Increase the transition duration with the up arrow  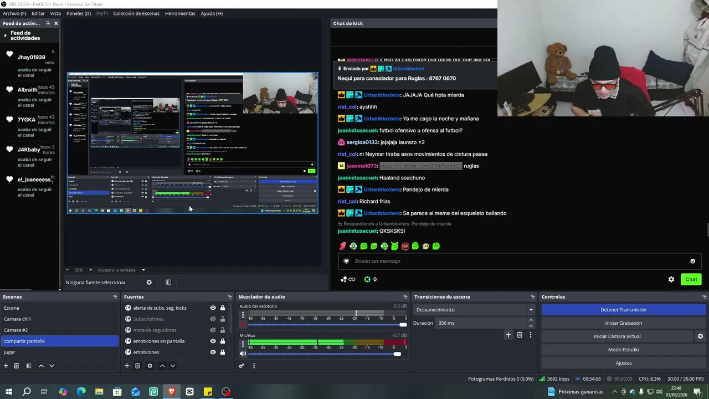(x=531, y=320)
